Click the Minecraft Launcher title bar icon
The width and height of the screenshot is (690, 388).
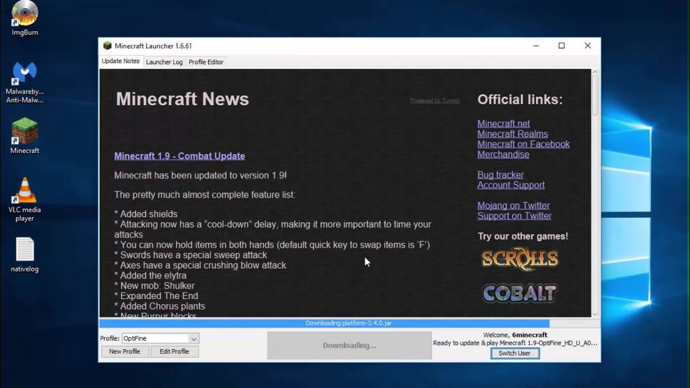click(107, 46)
